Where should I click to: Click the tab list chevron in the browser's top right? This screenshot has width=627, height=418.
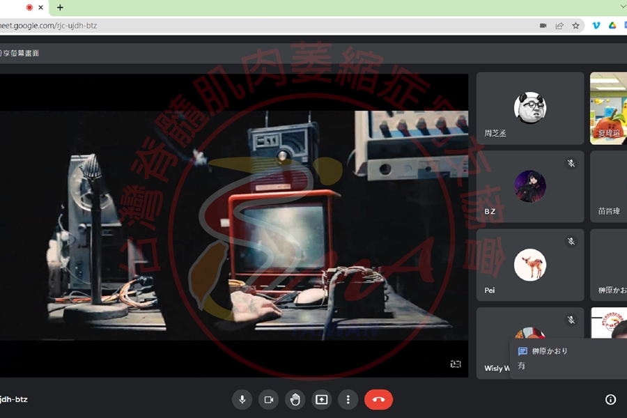tap(623, 6)
